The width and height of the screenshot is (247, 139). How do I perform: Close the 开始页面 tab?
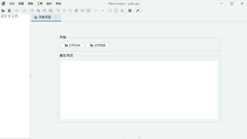pyautogui.click(x=56, y=17)
